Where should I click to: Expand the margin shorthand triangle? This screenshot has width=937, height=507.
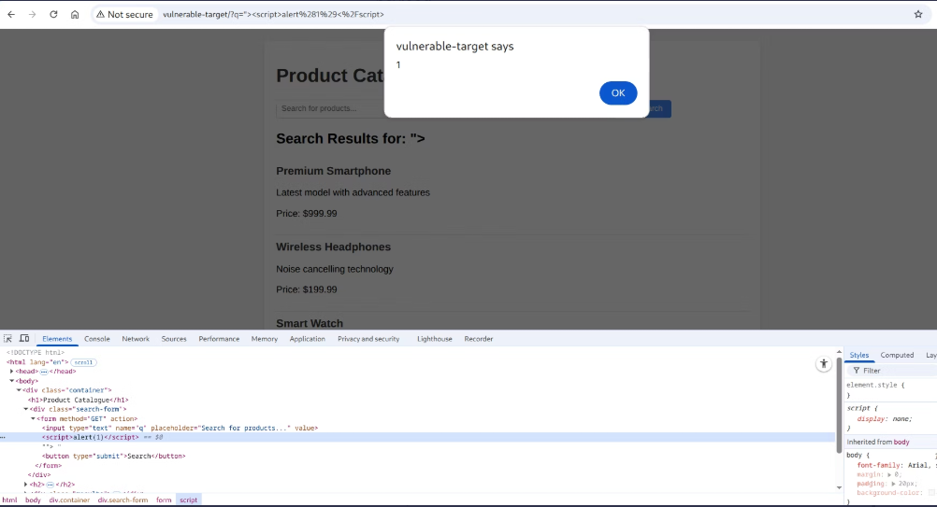[889, 475]
